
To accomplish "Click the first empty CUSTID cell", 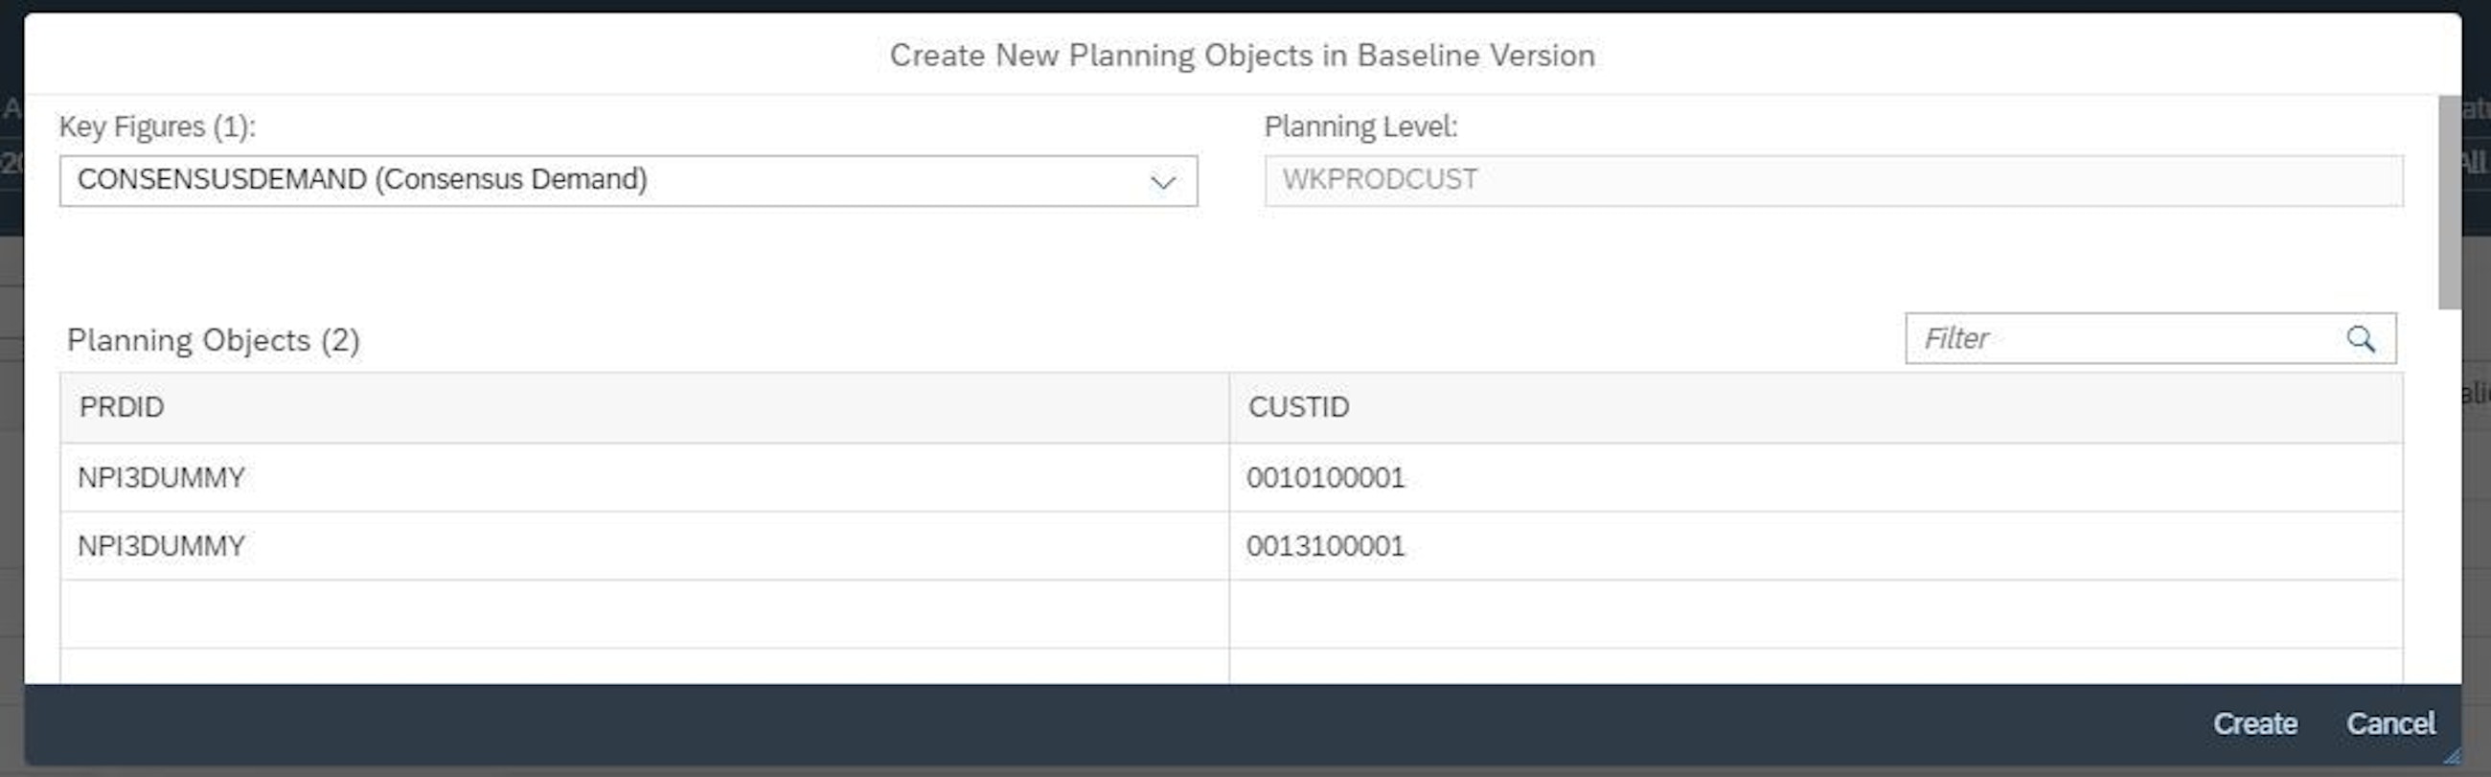I will [x=1814, y=615].
